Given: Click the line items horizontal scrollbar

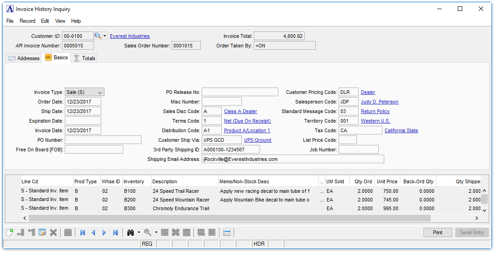Looking at the screenshot, I should pyautogui.click(x=228, y=218).
